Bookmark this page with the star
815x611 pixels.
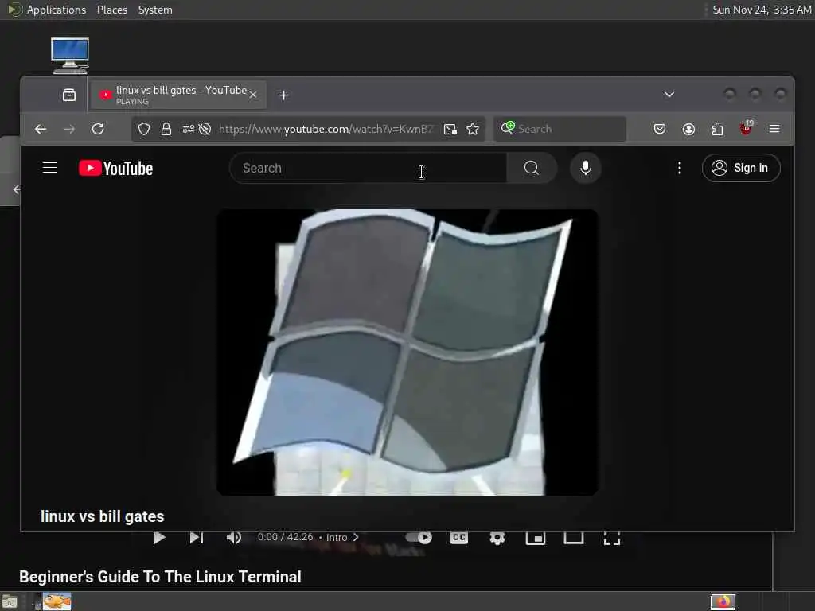click(473, 129)
